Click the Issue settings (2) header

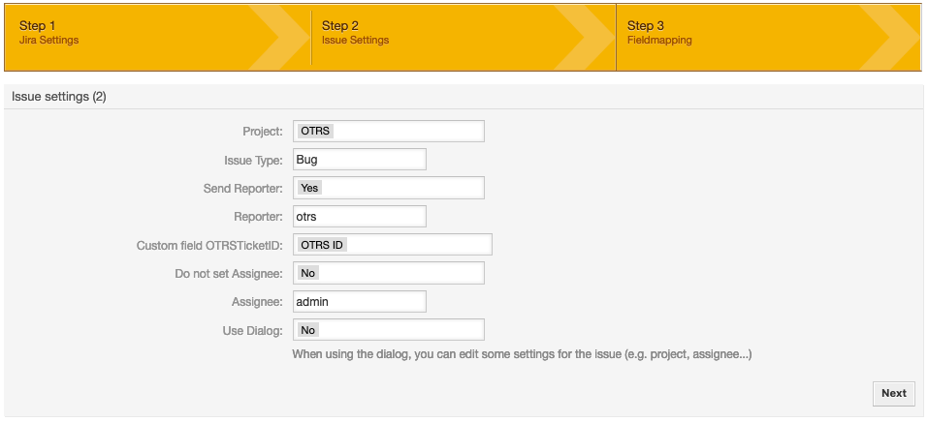(59, 97)
